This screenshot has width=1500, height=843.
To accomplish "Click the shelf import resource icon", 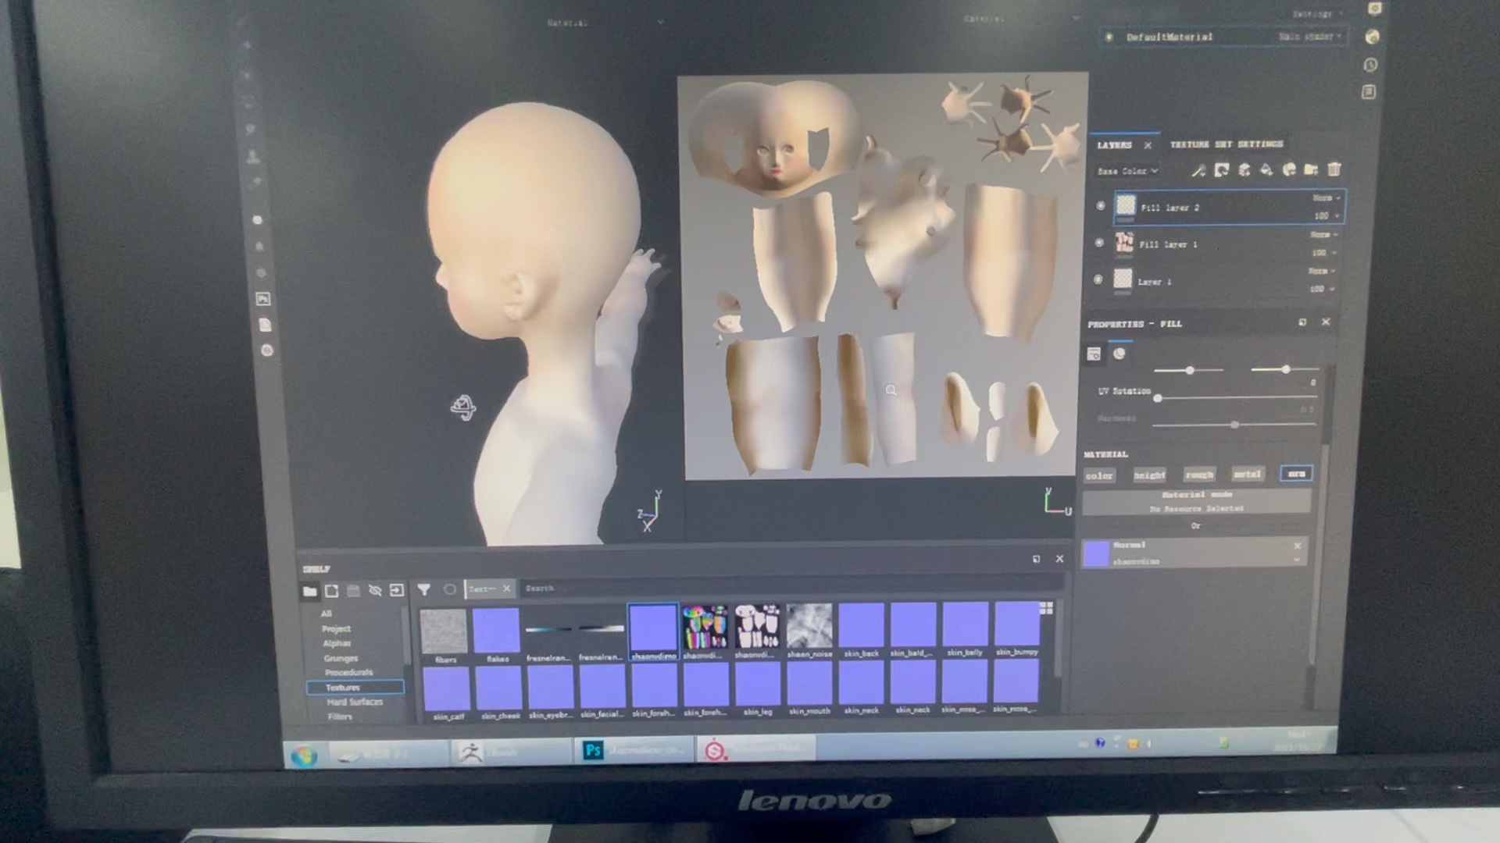I will [331, 591].
